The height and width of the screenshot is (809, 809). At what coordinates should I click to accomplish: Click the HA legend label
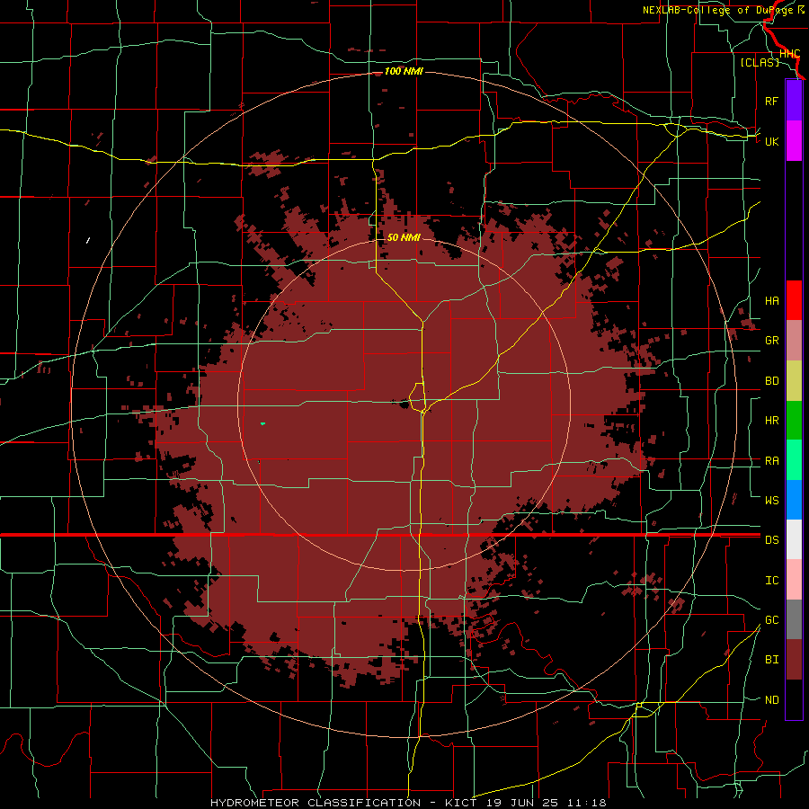pyautogui.click(x=772, y=301)
